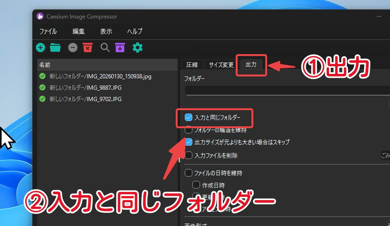390x226 pixels.
Task: Open preview with the magnifier icon
Action: [x=105, y=48]
